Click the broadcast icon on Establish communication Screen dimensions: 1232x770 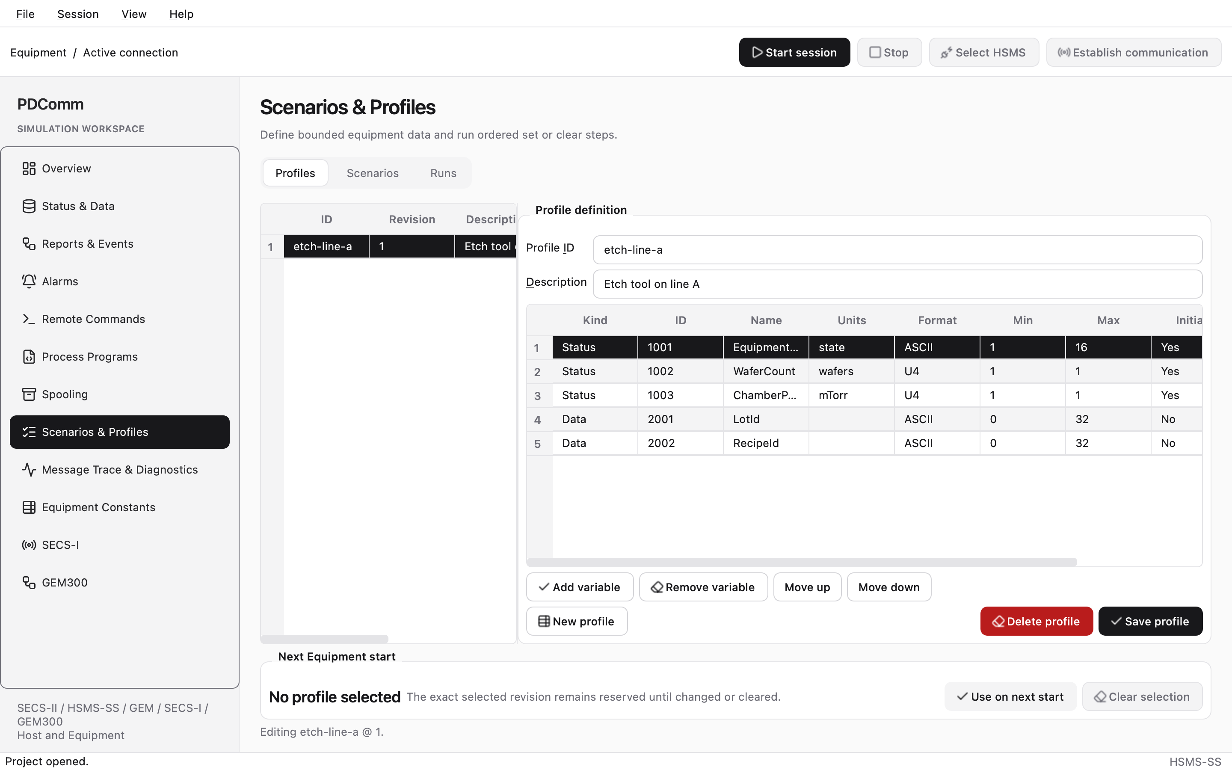coord(1063,53)
